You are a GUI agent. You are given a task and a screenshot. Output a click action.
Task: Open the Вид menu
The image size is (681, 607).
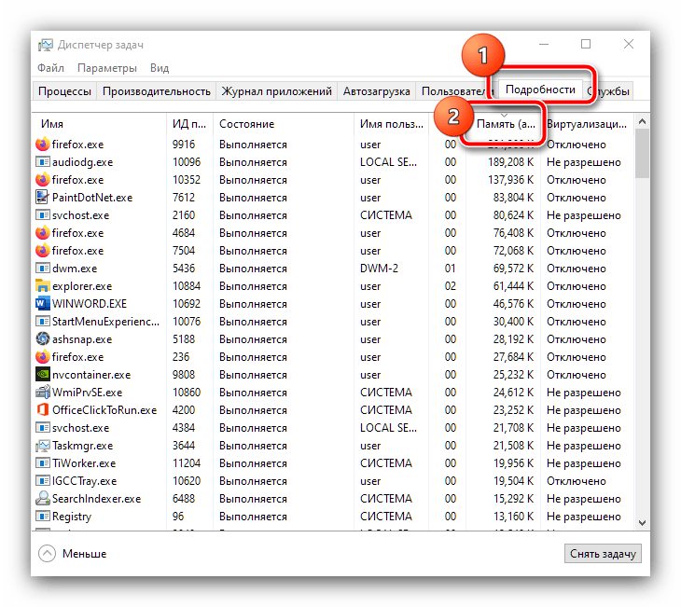[x=160, y=68]
